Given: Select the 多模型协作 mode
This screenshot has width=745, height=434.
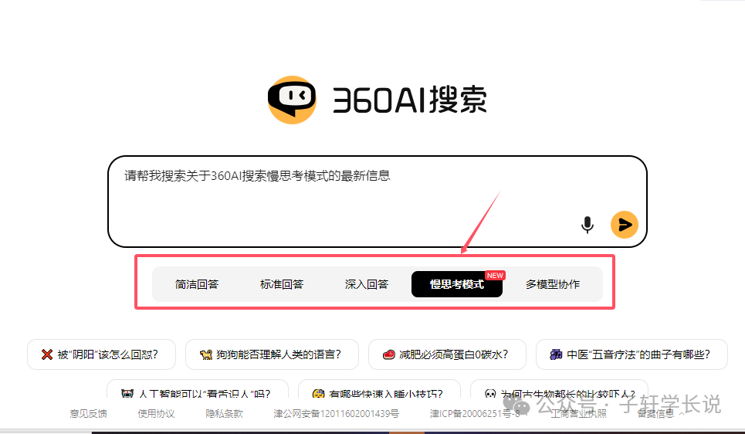Looking at the screenshot, I should point(553,284).
